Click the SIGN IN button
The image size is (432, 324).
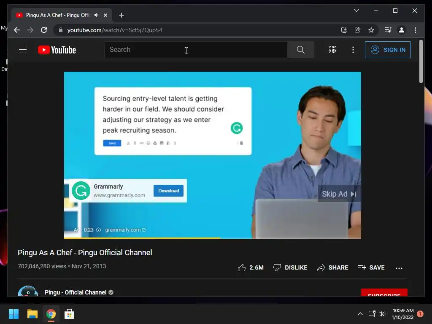tap(388, 50)
